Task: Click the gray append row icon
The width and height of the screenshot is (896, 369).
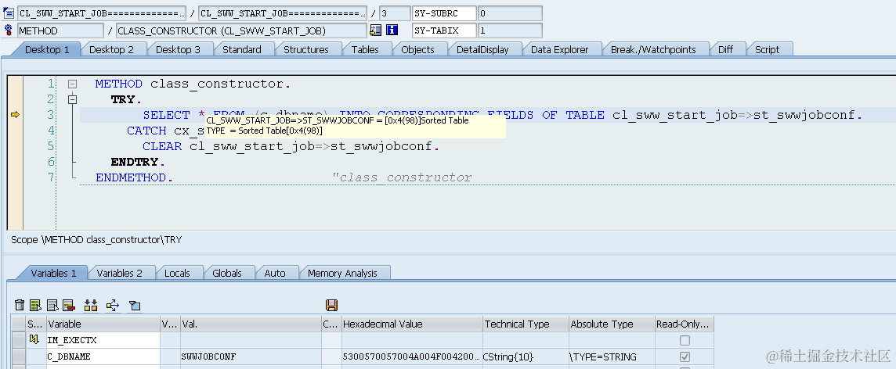Action: 52,305
